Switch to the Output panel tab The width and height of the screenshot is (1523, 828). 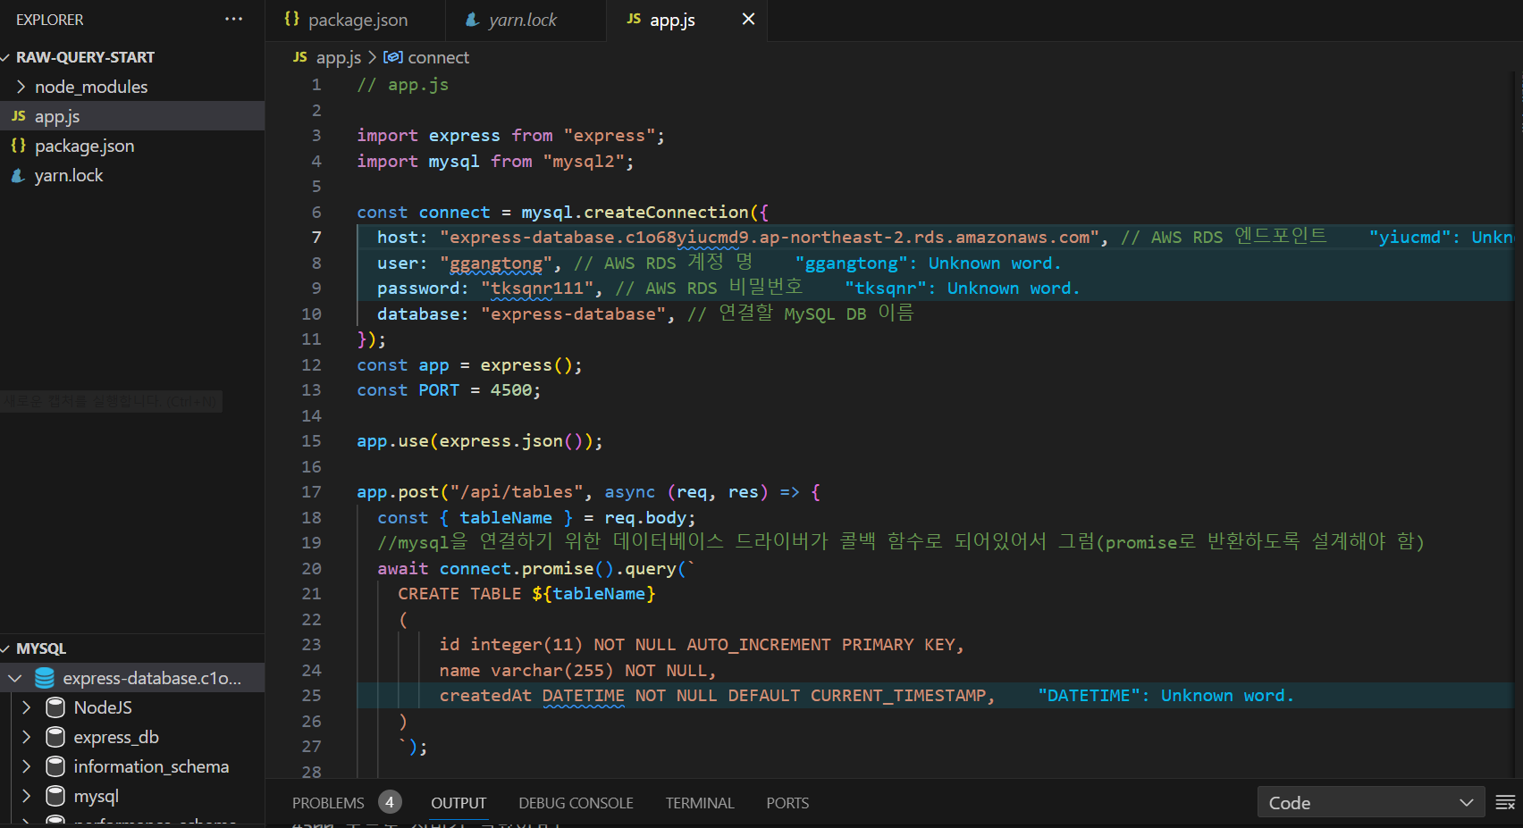[459, 803]
